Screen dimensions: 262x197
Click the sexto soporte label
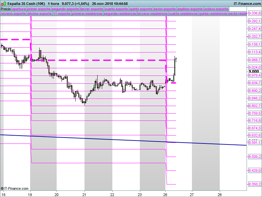(165, 9)
